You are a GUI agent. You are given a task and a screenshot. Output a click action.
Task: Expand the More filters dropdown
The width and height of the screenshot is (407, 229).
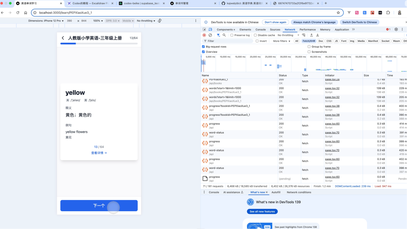pos(282,41)
